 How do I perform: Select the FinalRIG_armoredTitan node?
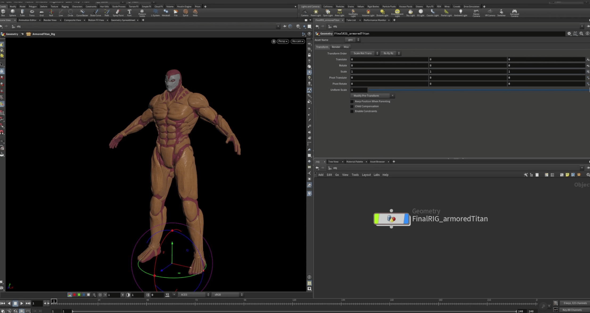[391, 219]
